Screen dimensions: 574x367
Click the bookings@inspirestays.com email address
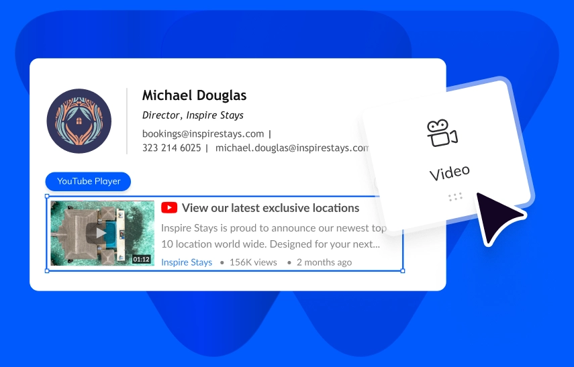point(203,134)
